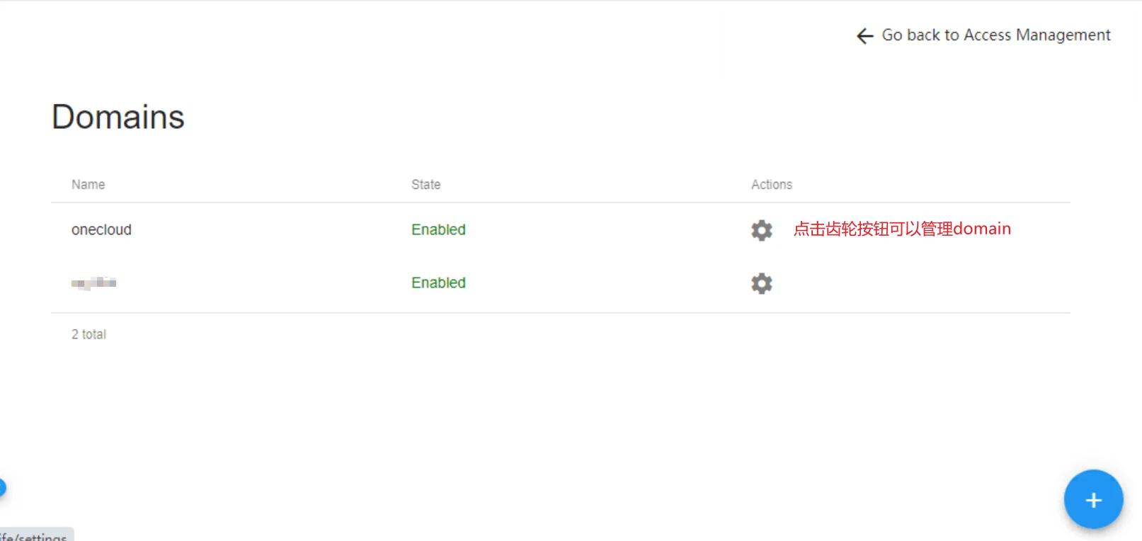Follow the Go back to Access Management link
This screenshot has width=1142, height=541.
[983, 35]
